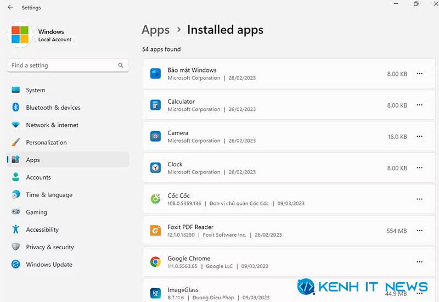Viewport: 439px width, 302px height.
Task: Click the Cốc Cốc version 108.0.5359.136
Action: point(184,203)
